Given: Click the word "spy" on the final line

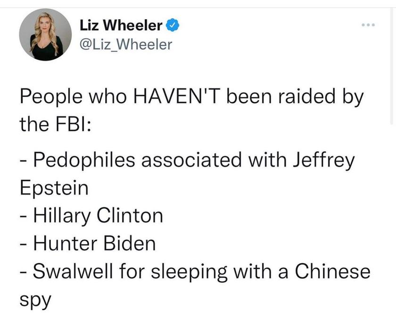Looking at the screenshot, I should (35, 300).
